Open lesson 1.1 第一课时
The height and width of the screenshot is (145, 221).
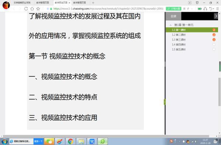coord(179,30)
